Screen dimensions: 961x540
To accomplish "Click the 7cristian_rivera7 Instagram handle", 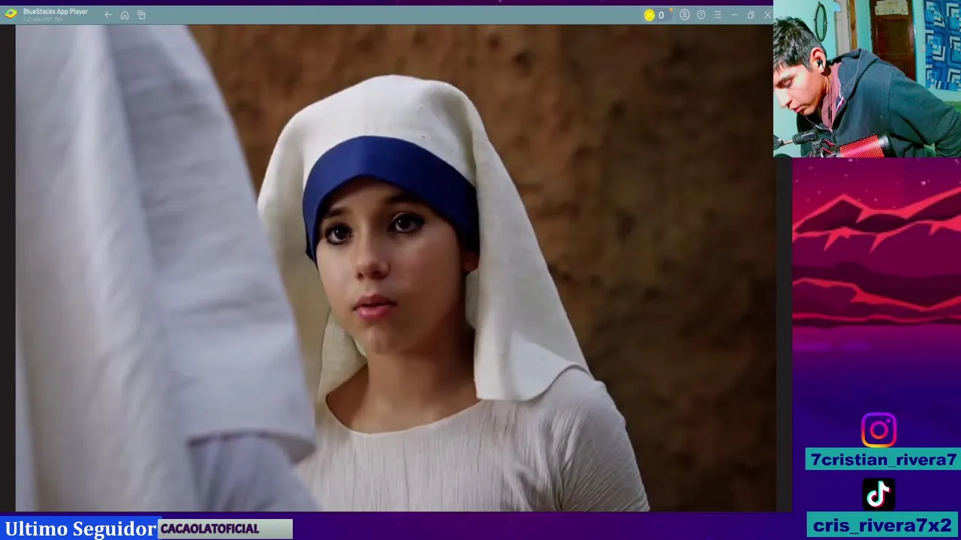I will (883, 460).
